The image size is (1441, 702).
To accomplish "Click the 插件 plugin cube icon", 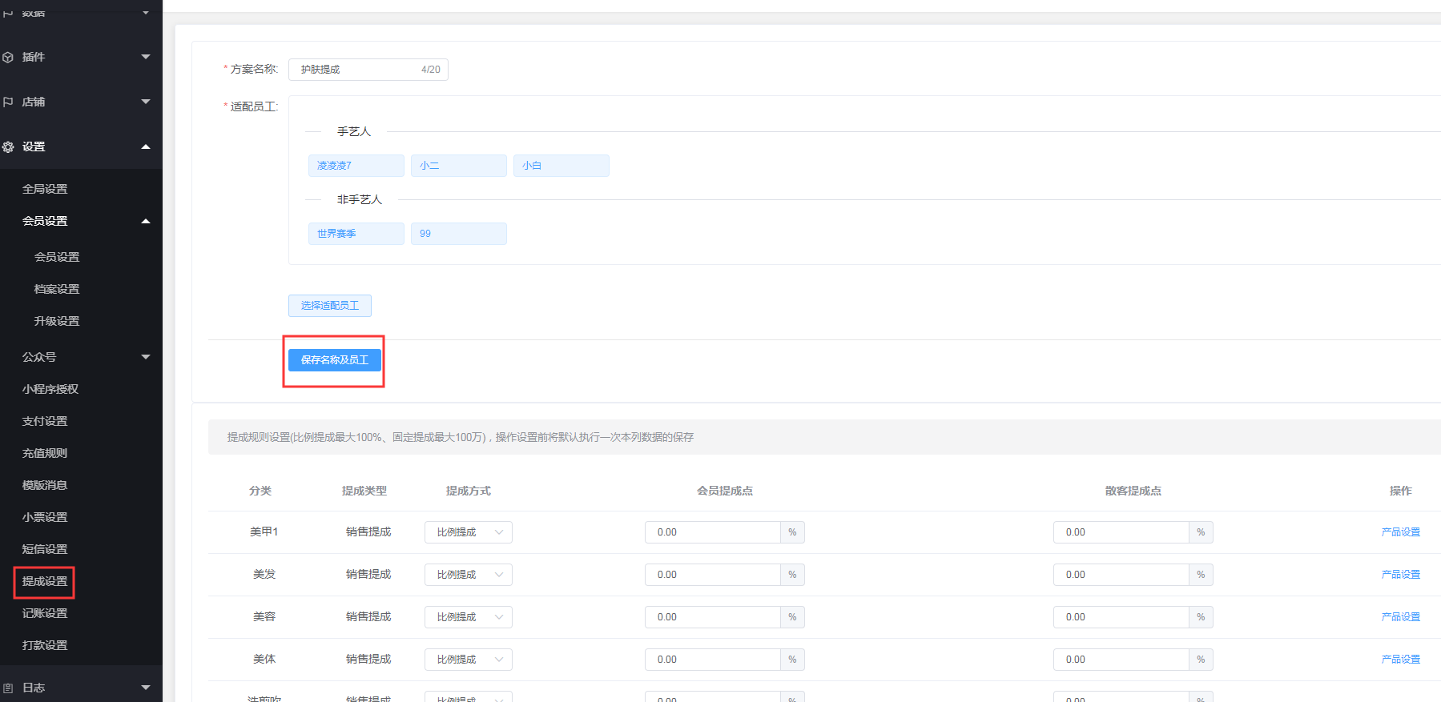I will pyautogui.click(x=8, y=58).
